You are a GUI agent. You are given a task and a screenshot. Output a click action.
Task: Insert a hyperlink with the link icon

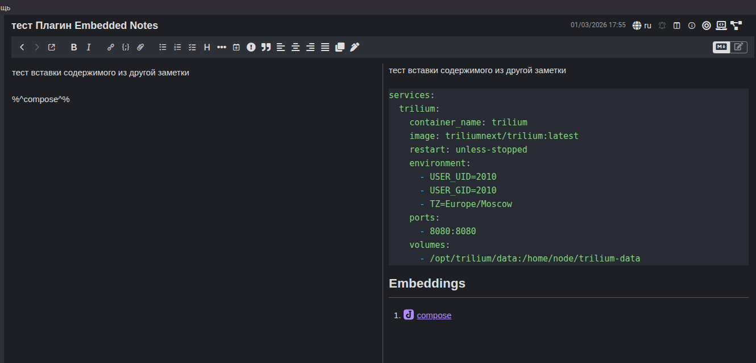[111, 48]
